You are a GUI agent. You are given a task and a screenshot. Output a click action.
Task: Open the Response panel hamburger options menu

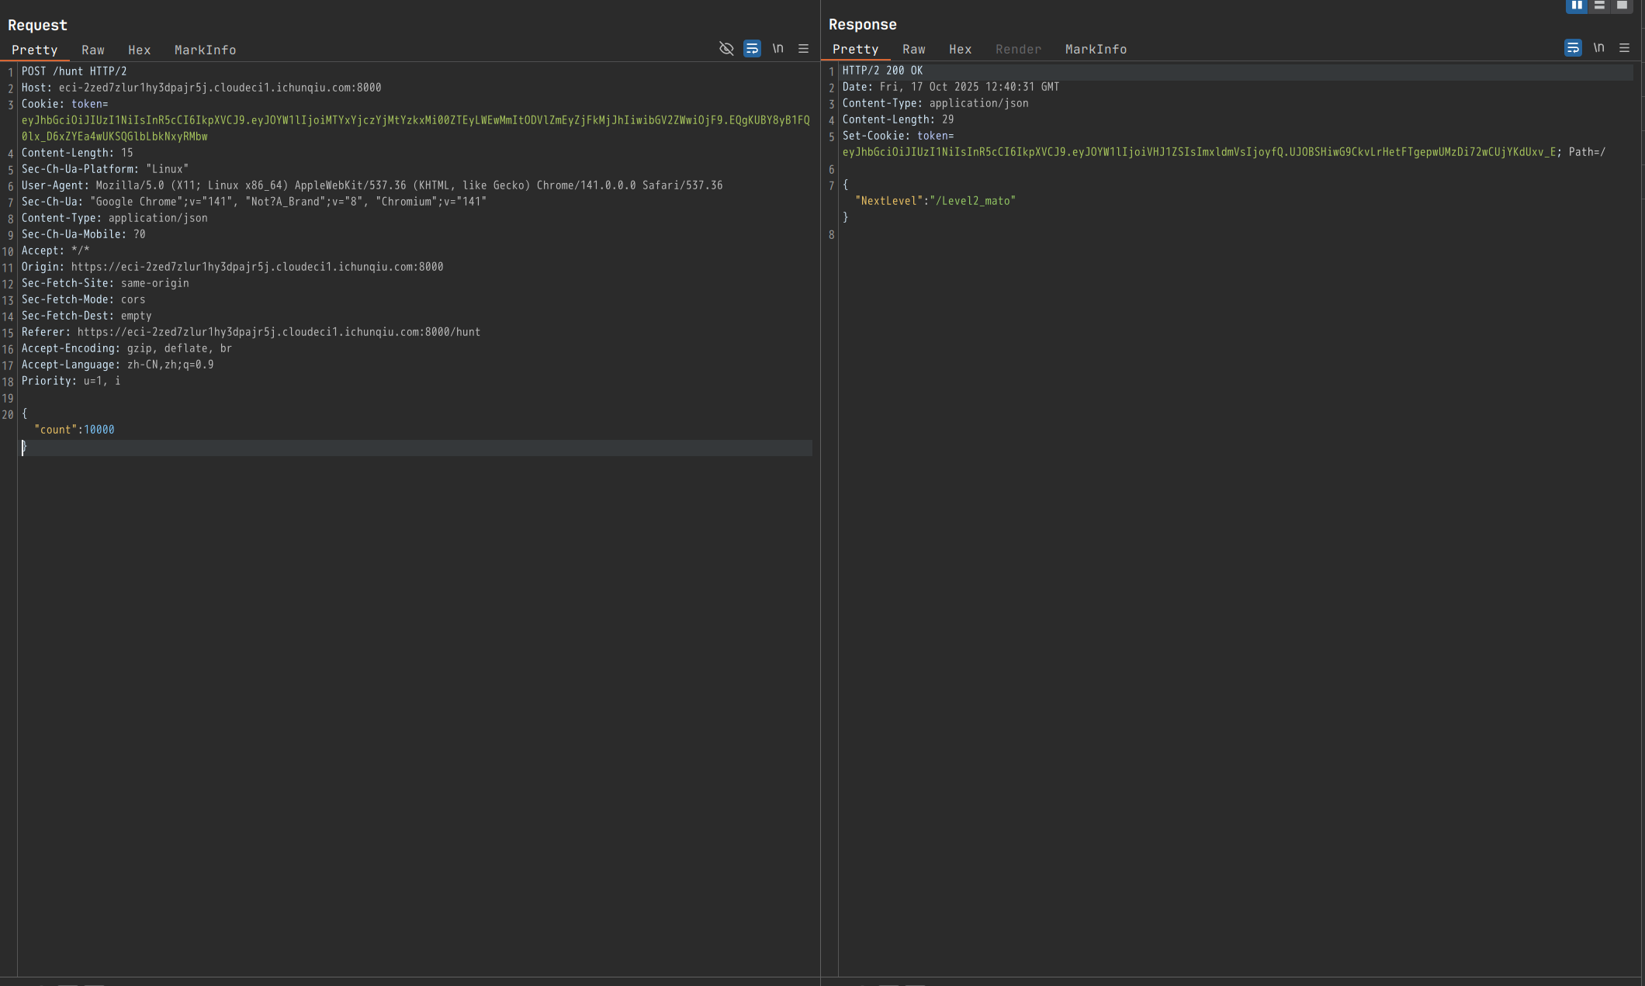[1624, 48]
